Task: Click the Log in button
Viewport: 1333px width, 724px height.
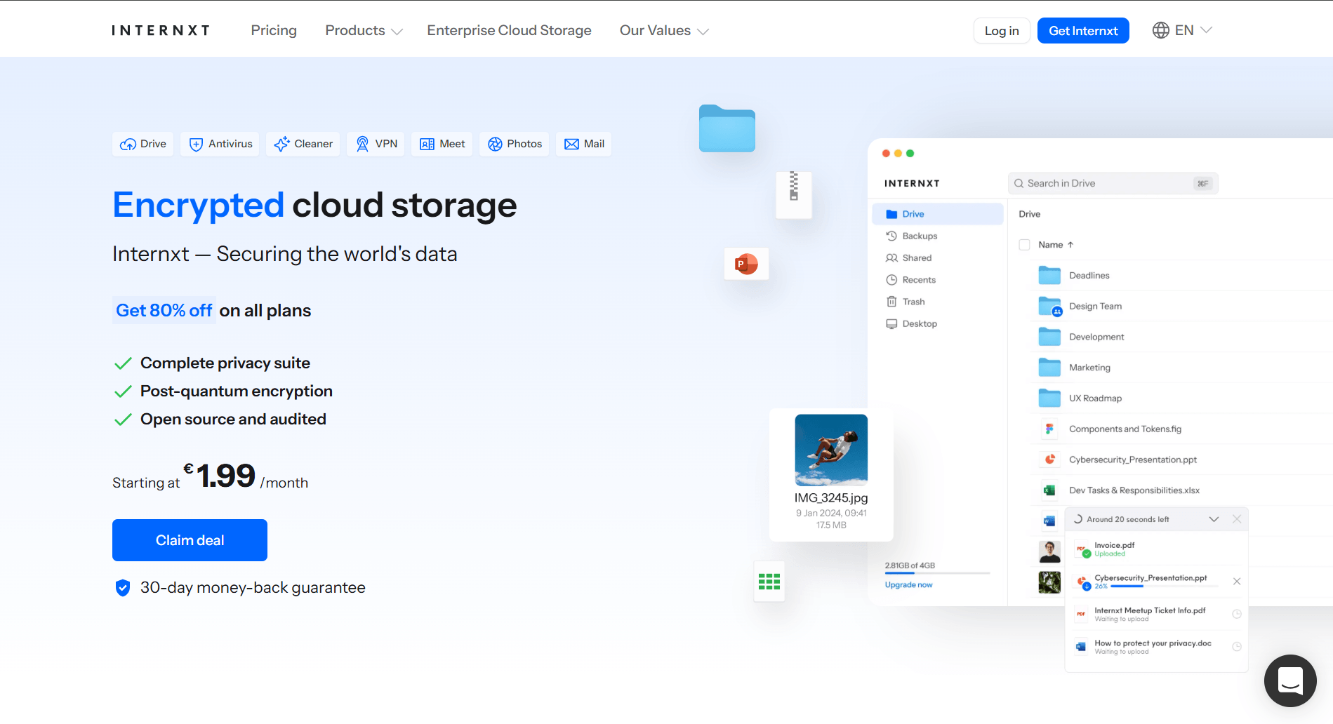Action: click(1002, 31)
